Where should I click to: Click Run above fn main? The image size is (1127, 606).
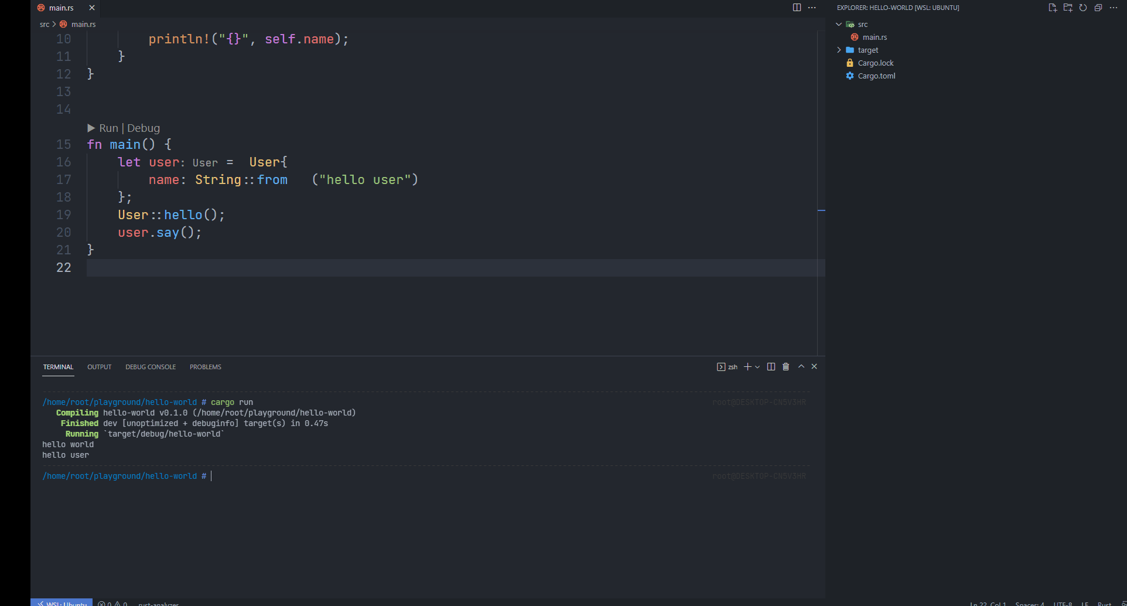pyautogui.click(x=108, y=128)
